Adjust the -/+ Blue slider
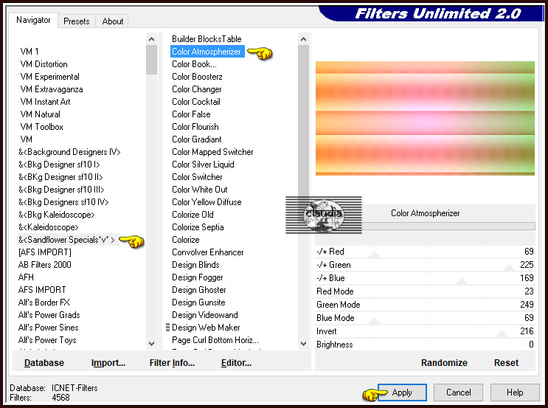 pyautogui.click(x=425, y=278)
